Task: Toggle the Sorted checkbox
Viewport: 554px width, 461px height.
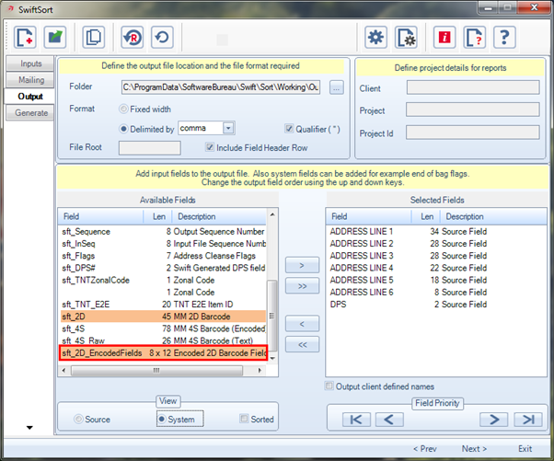Action: pos(244,419)
